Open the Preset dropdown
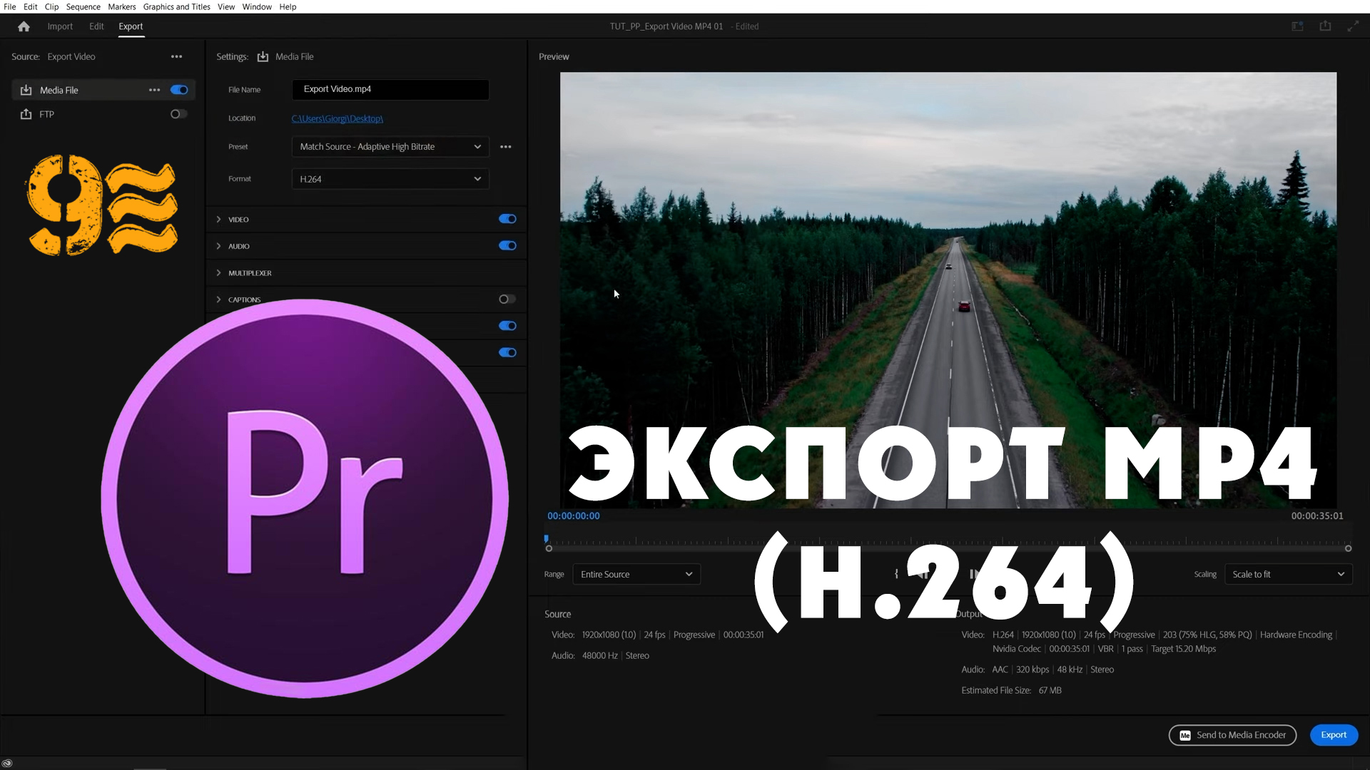Image resolution: width=1370 pixels, height=770 pixels. coord(390,147)
